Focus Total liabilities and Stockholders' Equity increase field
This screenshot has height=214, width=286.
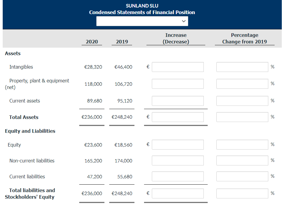pyautogui.click(x=178, y=193)
